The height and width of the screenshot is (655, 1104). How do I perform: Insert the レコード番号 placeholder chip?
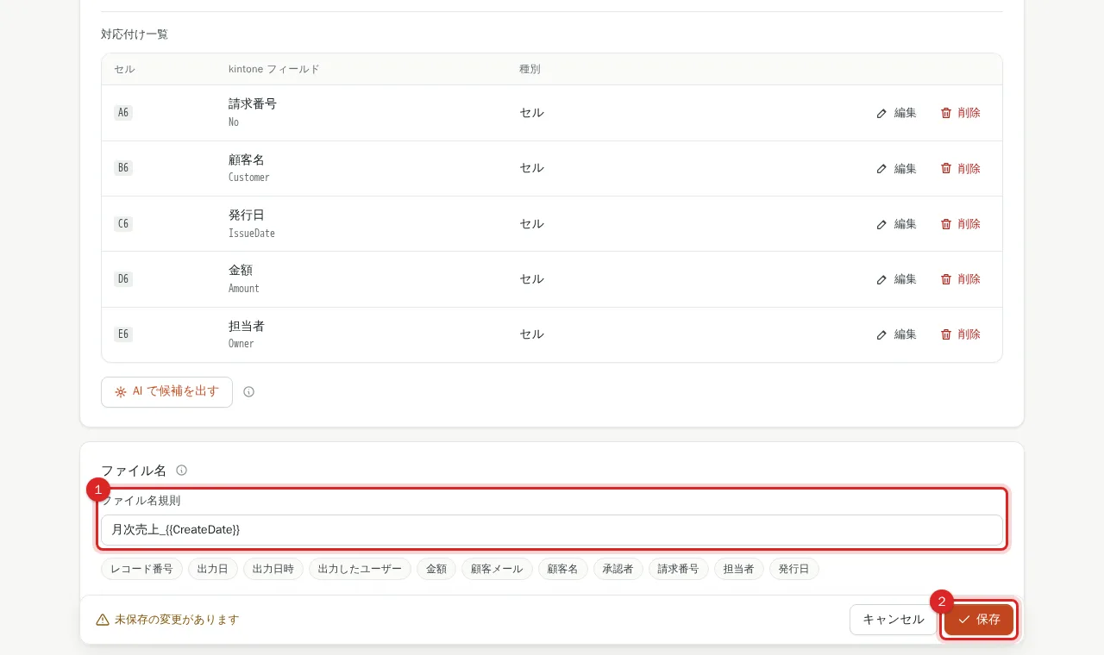141,569
